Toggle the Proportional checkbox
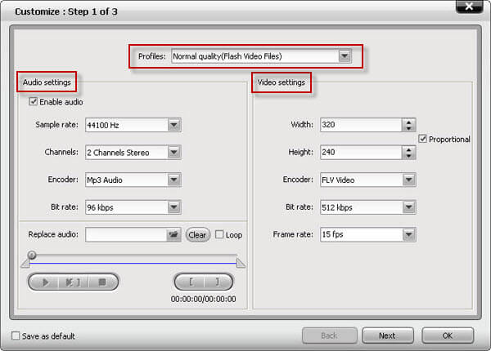The height and width of the screenshot is (351, 491). 423,139
